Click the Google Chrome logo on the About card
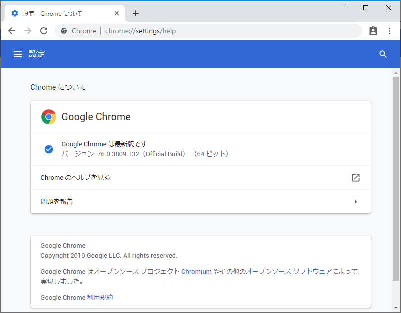The width and height of the screenshot is (401, 313). [49, 117]
